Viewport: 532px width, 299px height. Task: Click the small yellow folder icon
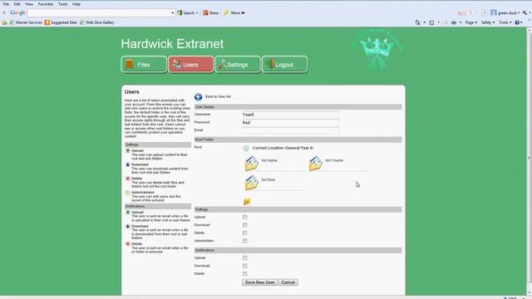[x=247, y=202]
